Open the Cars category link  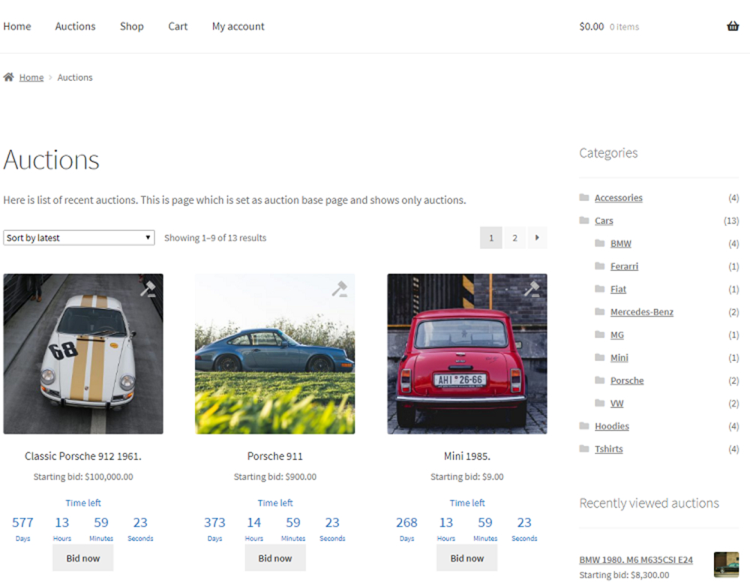604,221
